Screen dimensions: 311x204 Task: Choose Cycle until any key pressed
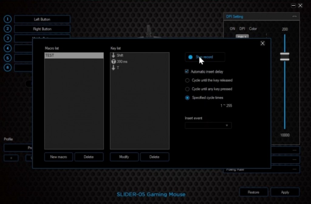point(187,89)
